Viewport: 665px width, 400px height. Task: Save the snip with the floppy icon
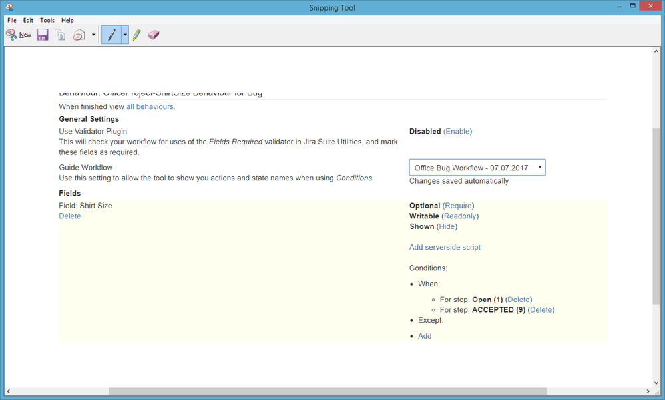click(43, 35)
